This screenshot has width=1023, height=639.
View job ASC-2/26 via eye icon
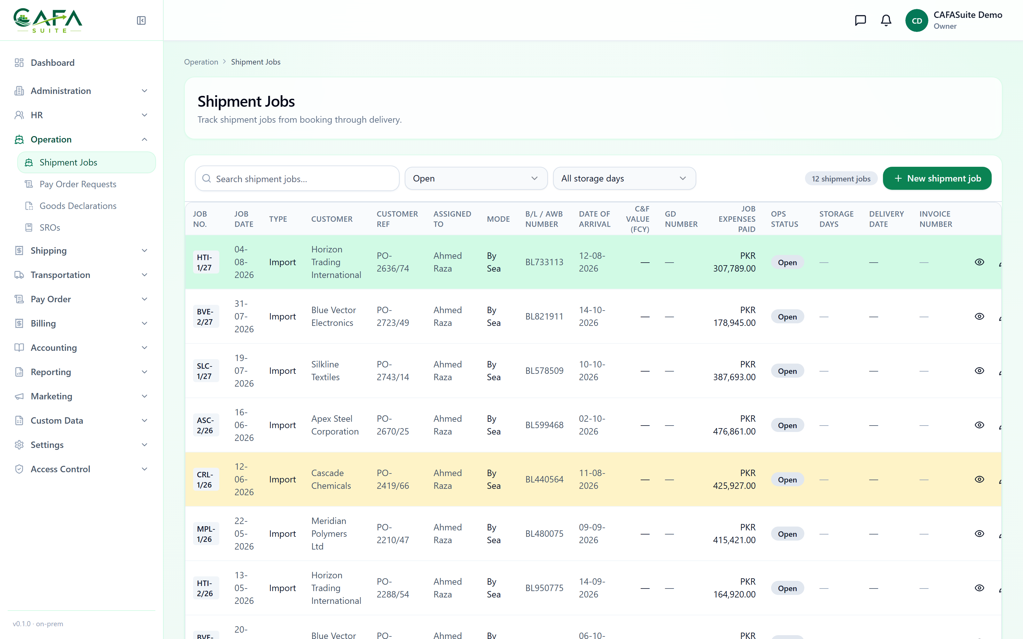[980, 425]
